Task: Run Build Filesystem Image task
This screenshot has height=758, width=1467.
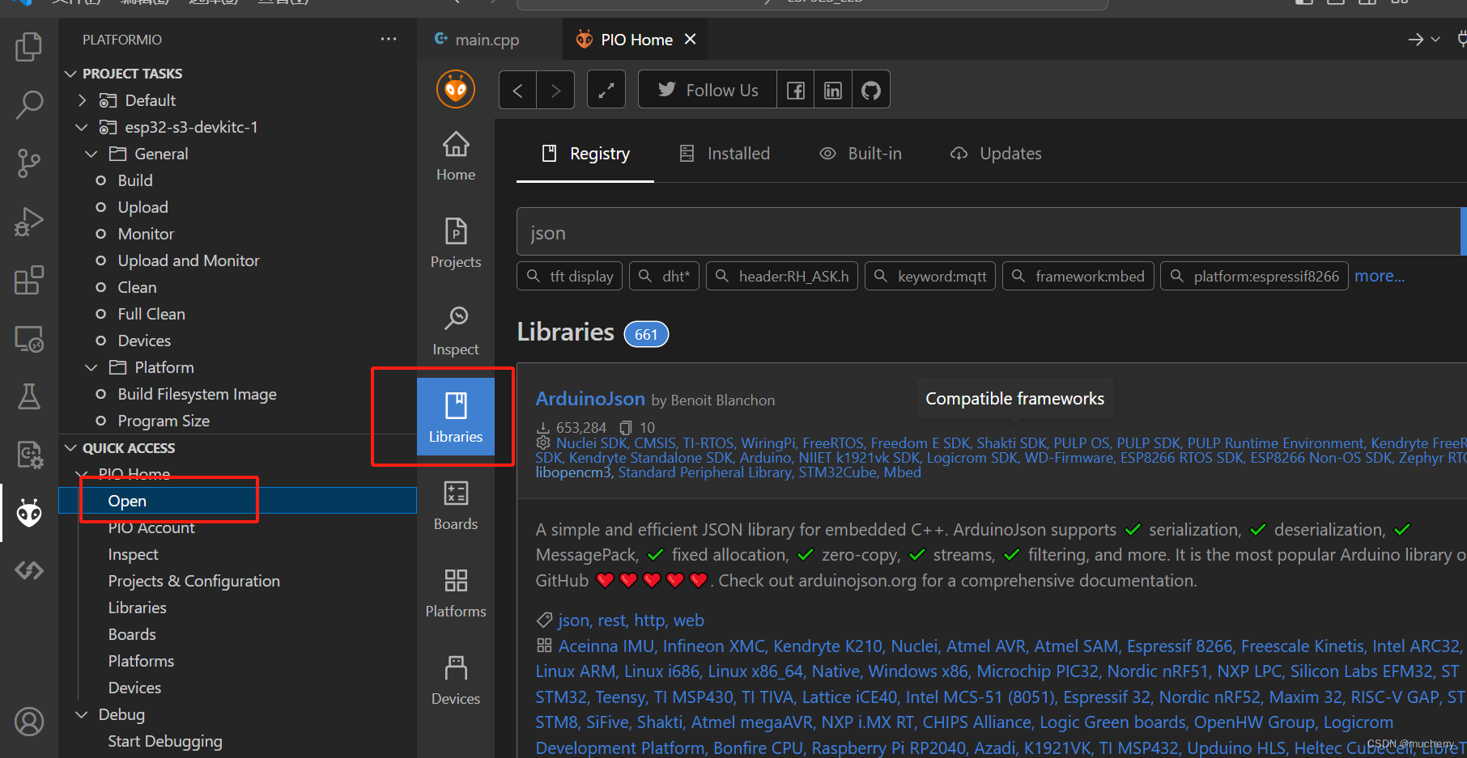Action: coord(197,394)
